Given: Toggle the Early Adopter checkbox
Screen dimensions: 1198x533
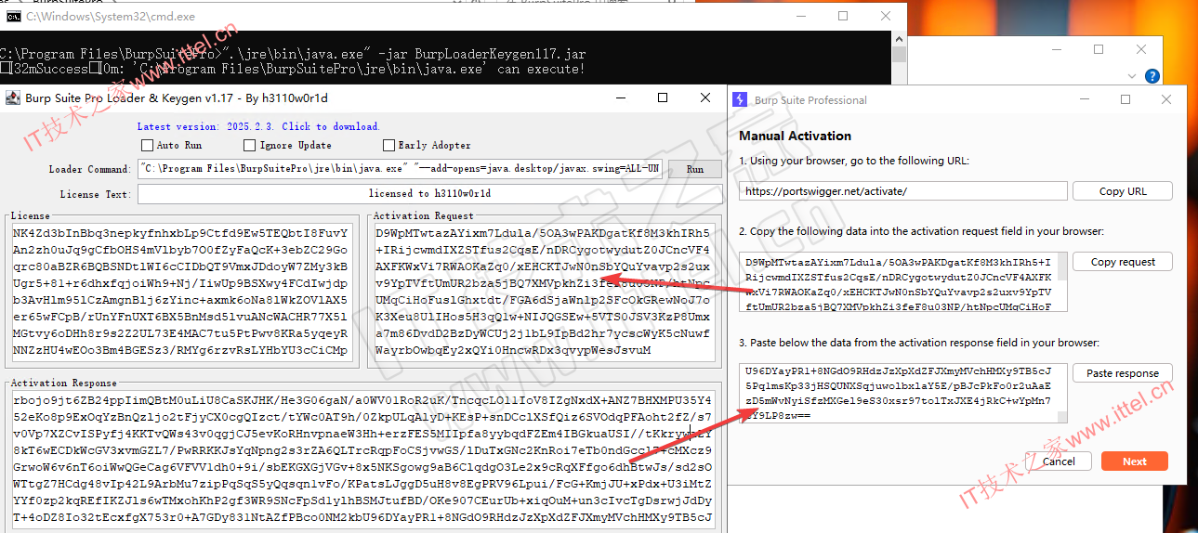Looking at the screenshot, I should (x=388, y=145).
